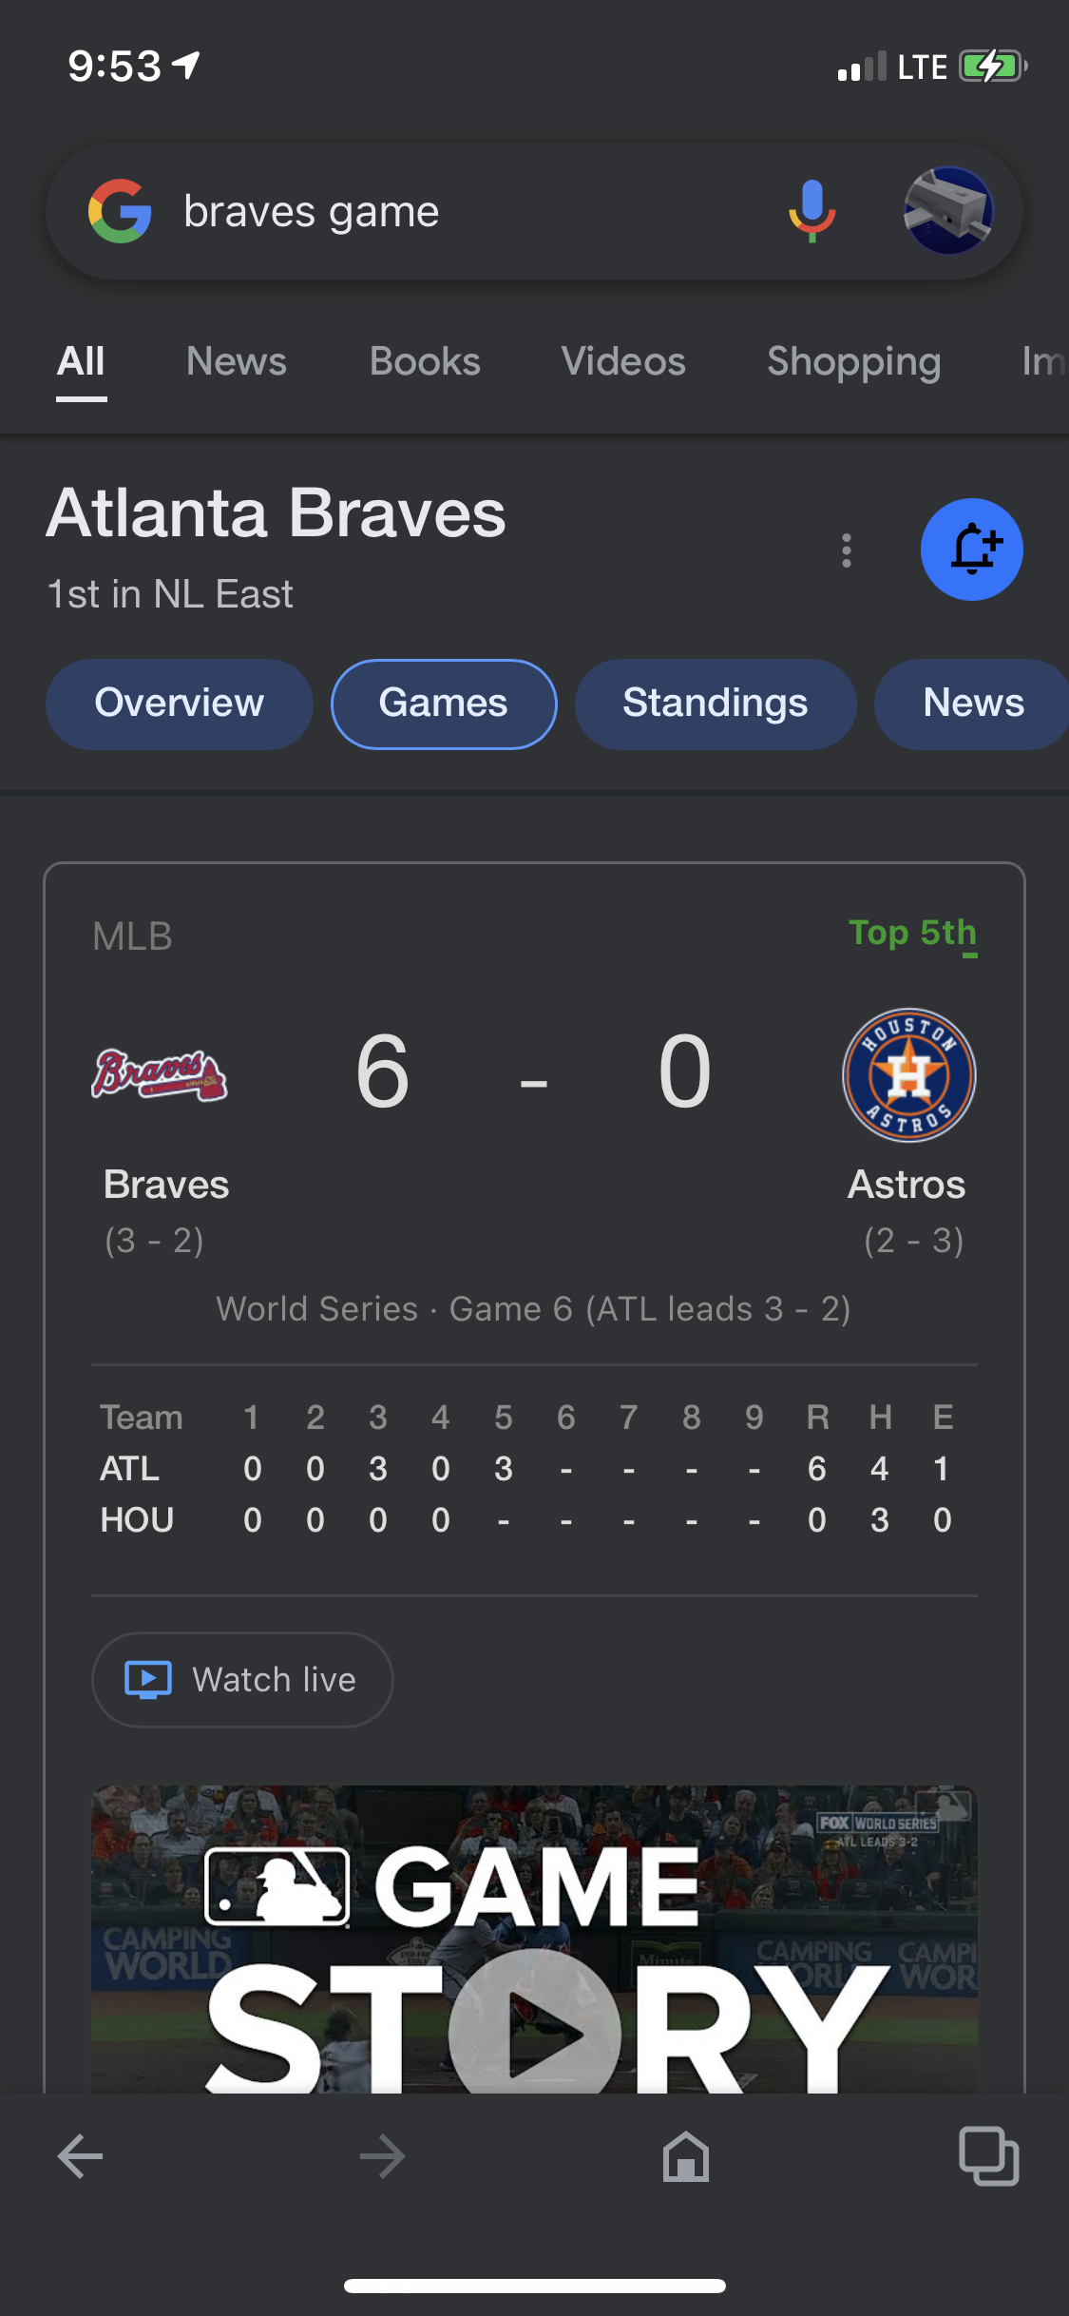
Task: Go back with the browser back arrow
Action: point(81,2156)
